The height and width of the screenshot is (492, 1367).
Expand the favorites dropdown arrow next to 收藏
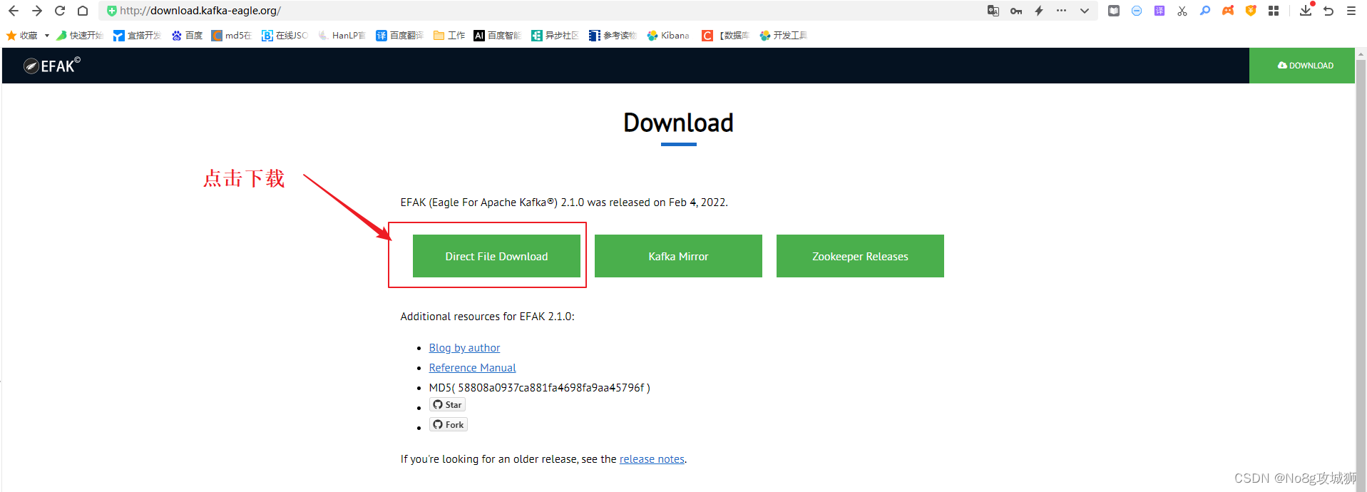click(x=47, y=36)
